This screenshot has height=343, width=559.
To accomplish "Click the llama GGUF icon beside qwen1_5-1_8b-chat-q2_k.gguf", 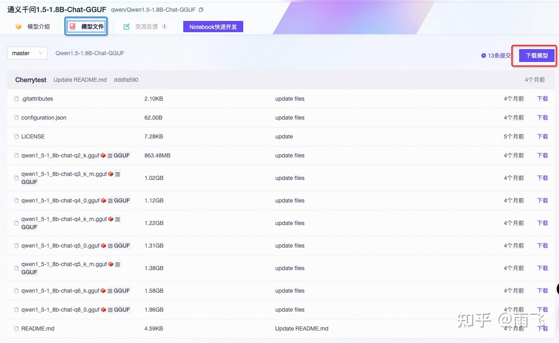I will point(104,155).
